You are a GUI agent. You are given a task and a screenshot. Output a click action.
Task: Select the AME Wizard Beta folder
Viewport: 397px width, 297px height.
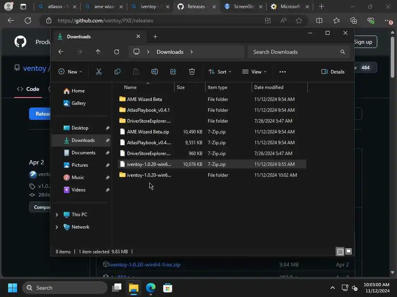coord(212,99)
